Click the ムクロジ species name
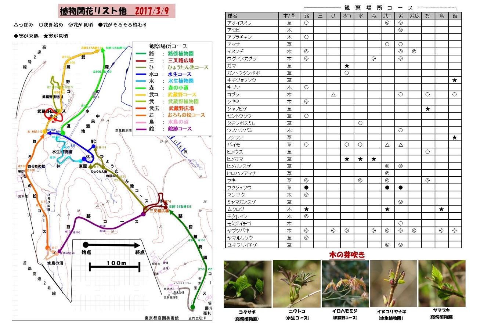Viewport: 480px width, 324px height. pos(235,209)
